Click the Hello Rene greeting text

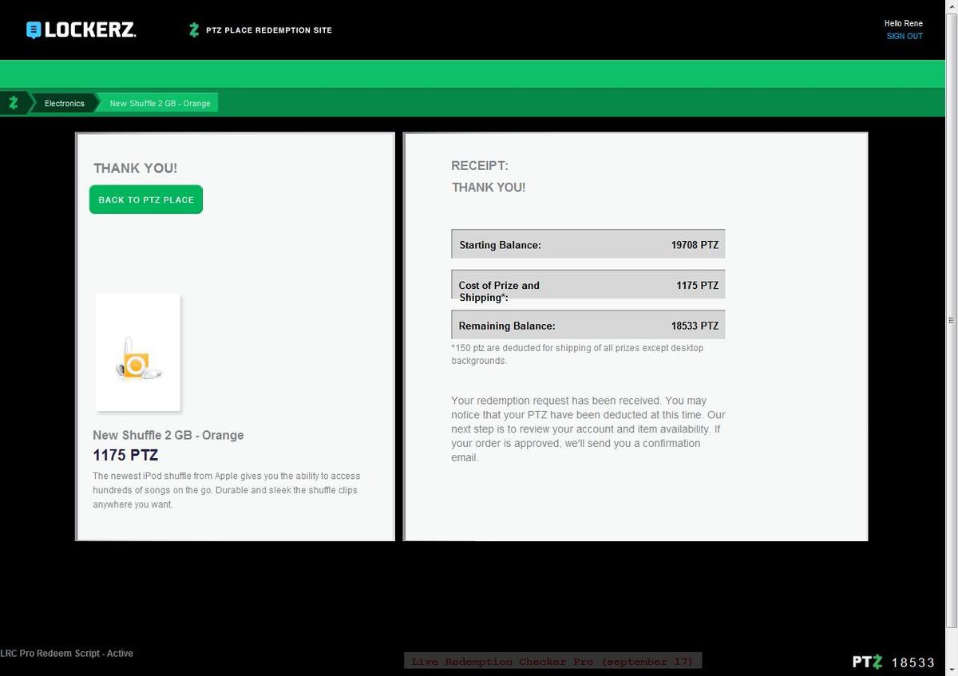(903, 24)
